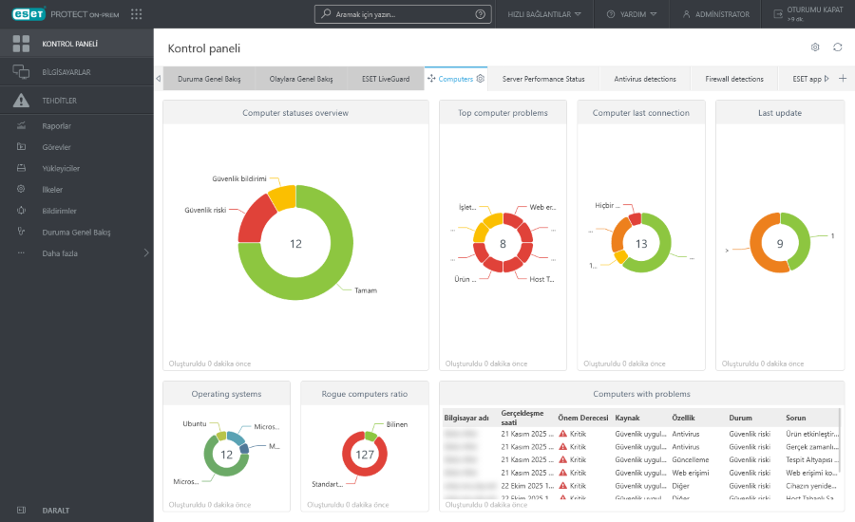This screenshot has height=522, width=855.
Task: Open dashboard settings gear icon
Action: click(x=815, y=47)
